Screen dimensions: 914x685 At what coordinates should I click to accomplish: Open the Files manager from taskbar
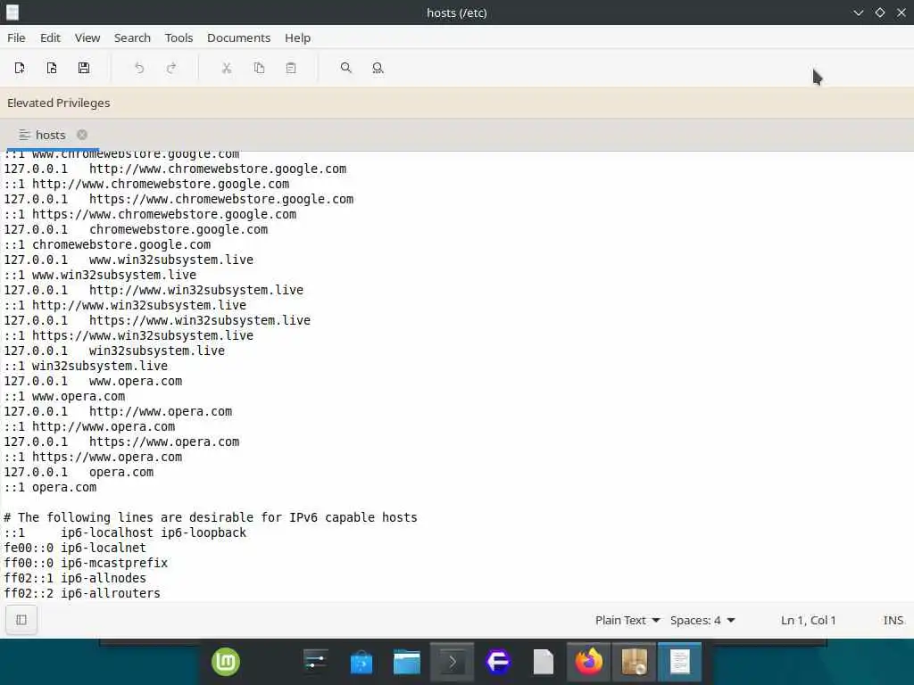click(407, 663)
